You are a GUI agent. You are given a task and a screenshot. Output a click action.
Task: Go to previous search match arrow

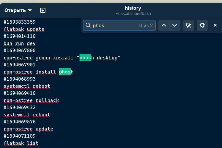tap(164, 25)
